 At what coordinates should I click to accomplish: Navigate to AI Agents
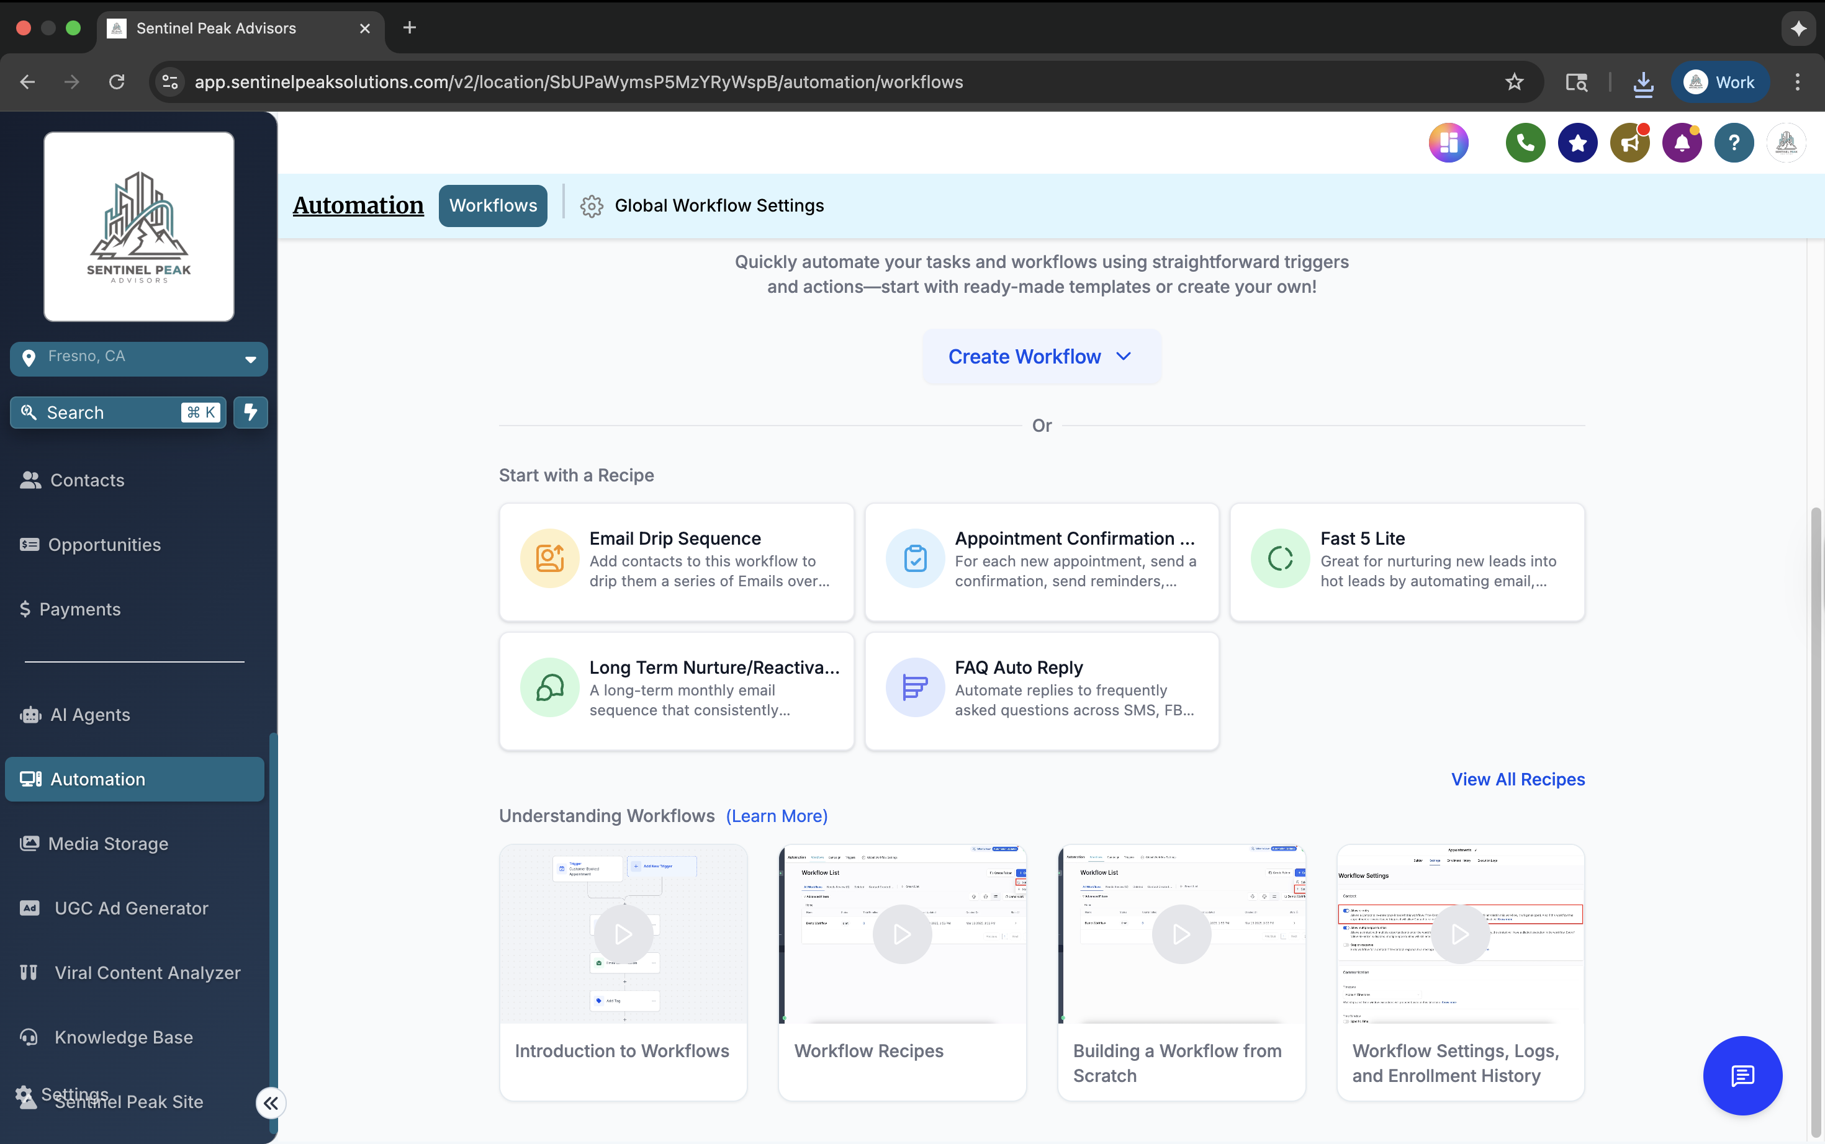tap(89, 714)
